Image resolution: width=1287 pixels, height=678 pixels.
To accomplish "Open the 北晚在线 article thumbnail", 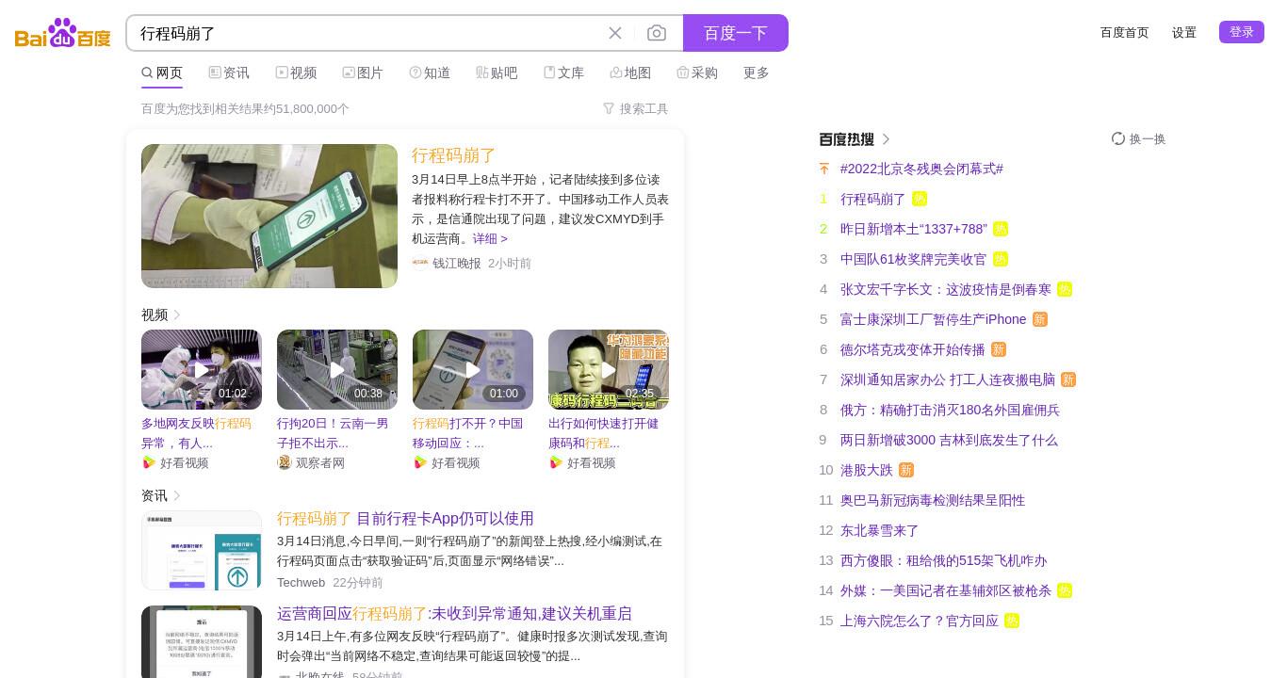I will click(x=202, y=642).
